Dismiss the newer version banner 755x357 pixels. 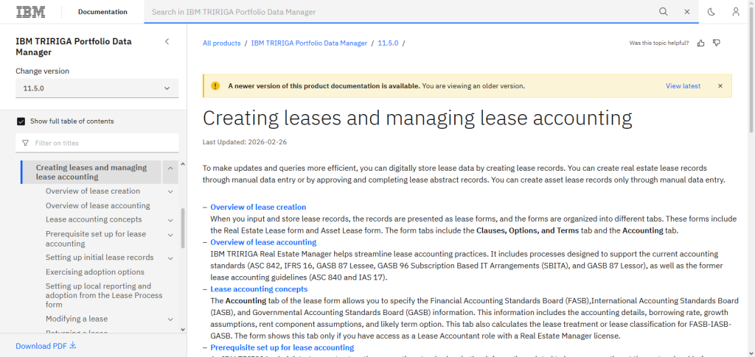(x=720, y=86)
